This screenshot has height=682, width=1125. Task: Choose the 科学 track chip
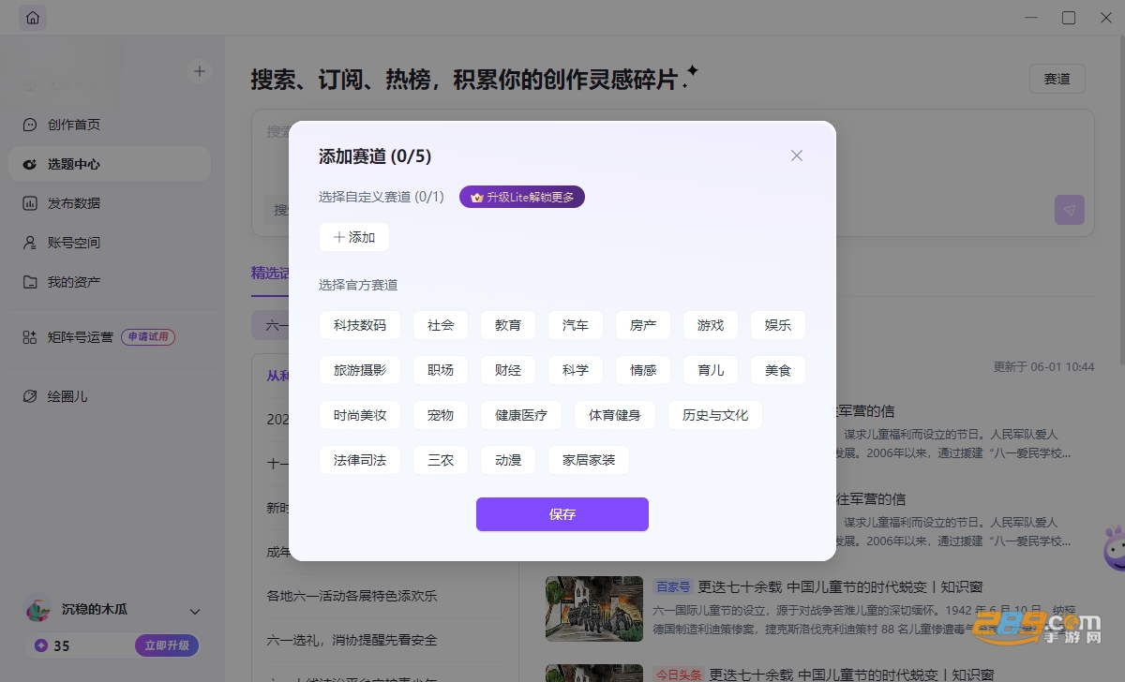click(x=576, y=370)
